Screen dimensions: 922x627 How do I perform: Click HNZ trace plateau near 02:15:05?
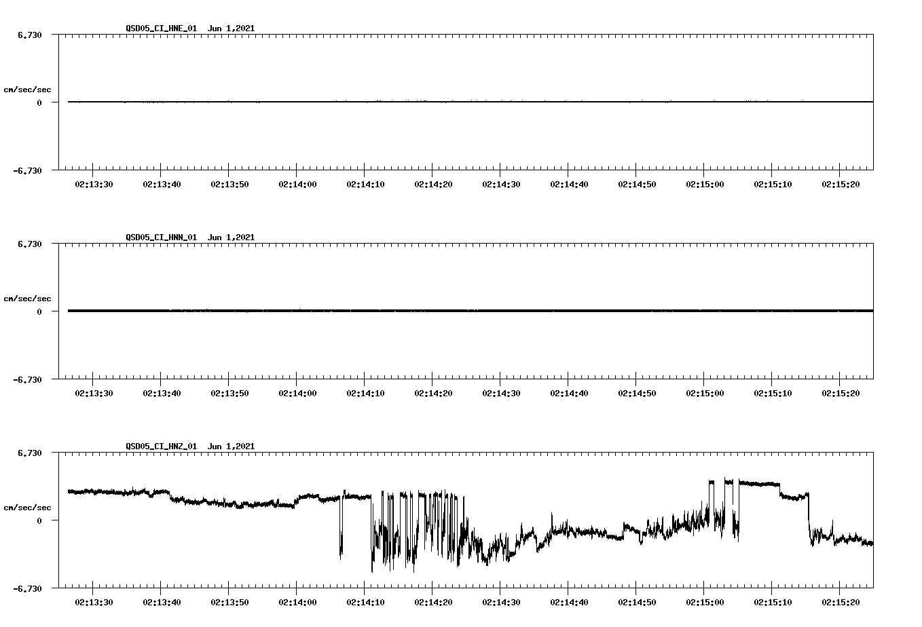(x=759, y=484)
